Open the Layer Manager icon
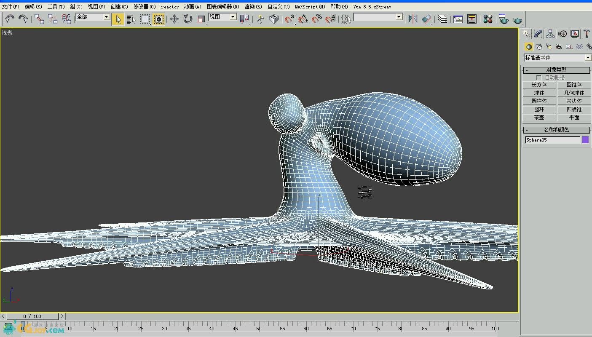 coord(442,19)
